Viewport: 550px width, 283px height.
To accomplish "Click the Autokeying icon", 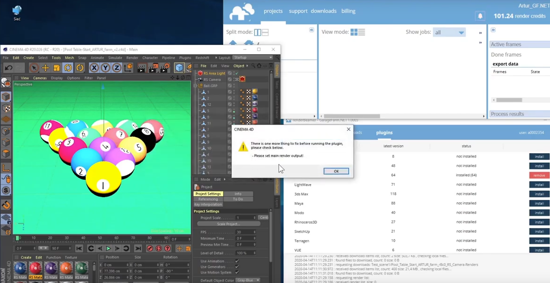I will (159, 248).
